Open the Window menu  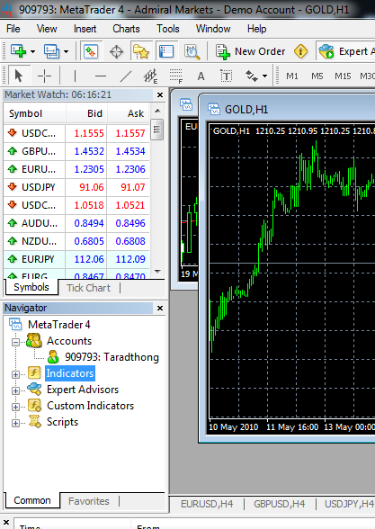(x=213, y=29)
